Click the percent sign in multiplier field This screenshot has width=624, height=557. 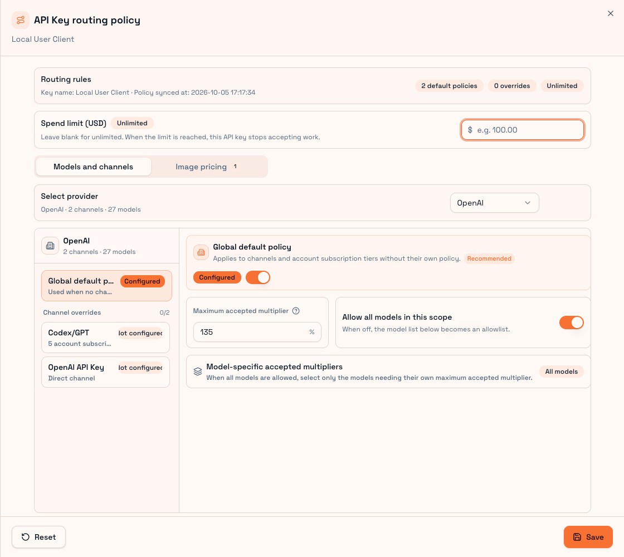312,332
